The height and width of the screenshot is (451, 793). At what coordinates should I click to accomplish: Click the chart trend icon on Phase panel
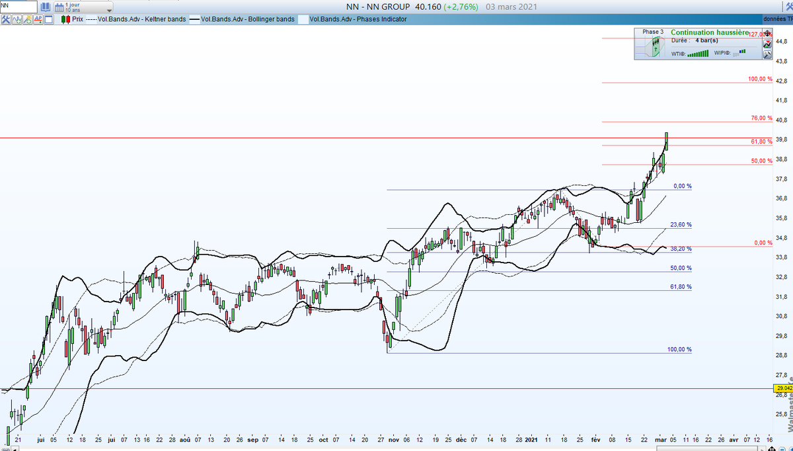767,44
